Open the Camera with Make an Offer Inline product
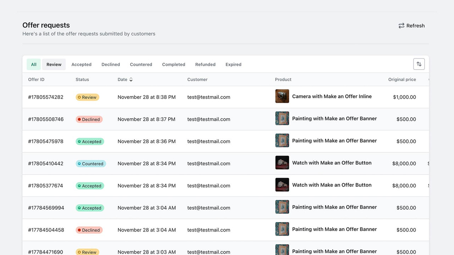This screenshot has width=454, height=255. pyautogui.click(x=332, y=96)
